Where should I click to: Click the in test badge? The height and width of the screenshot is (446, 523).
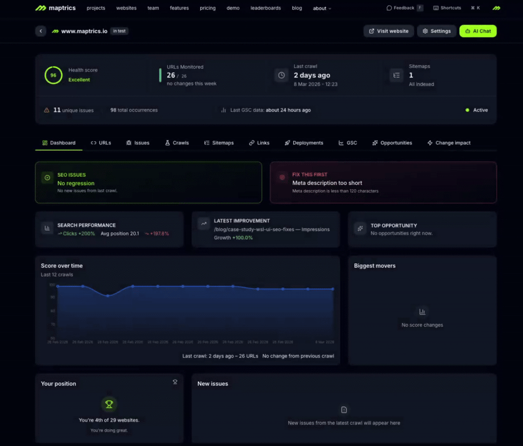click(x=119, y=31)
